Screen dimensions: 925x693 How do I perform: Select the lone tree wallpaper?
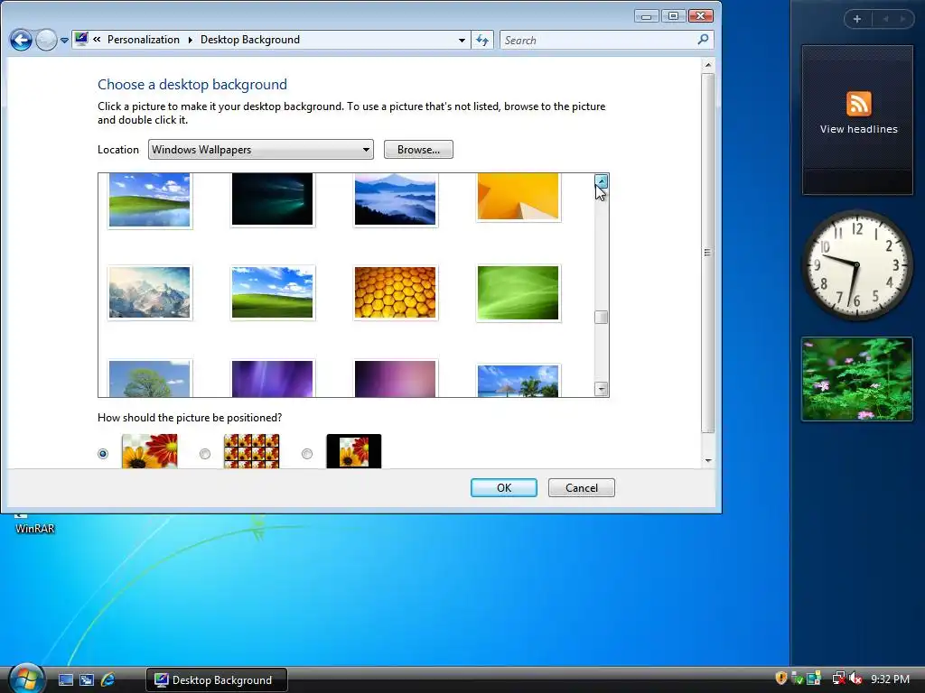click(x=150, y=378)
